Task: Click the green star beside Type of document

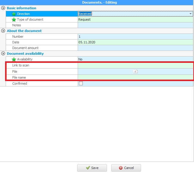Action: click(14, 19)
